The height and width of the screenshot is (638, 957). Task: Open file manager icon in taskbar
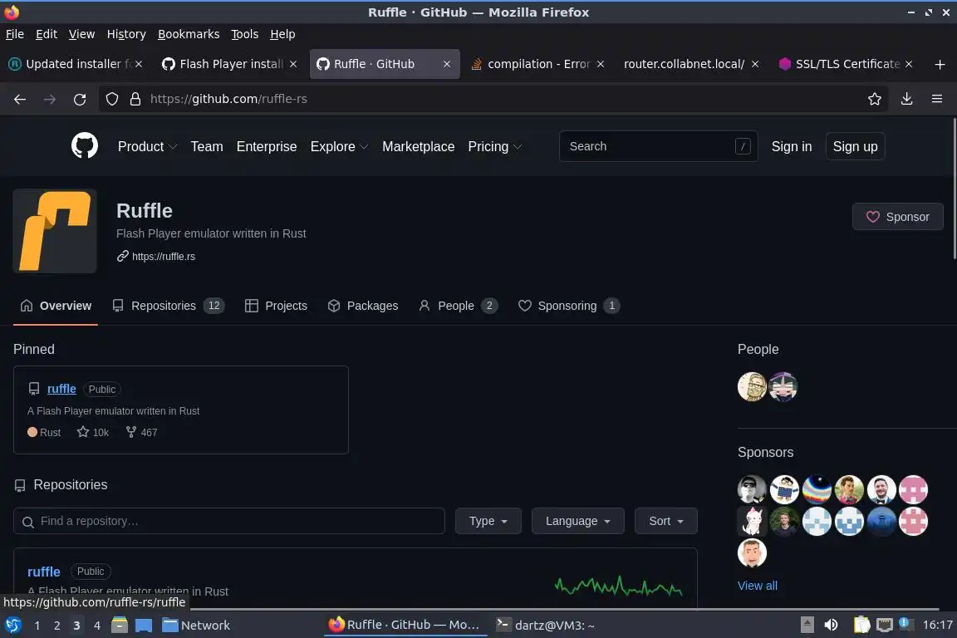pyautogui.click(x=120, y=626)
